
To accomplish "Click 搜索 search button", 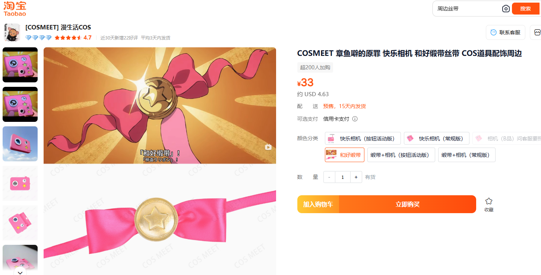I will point(525,9).
